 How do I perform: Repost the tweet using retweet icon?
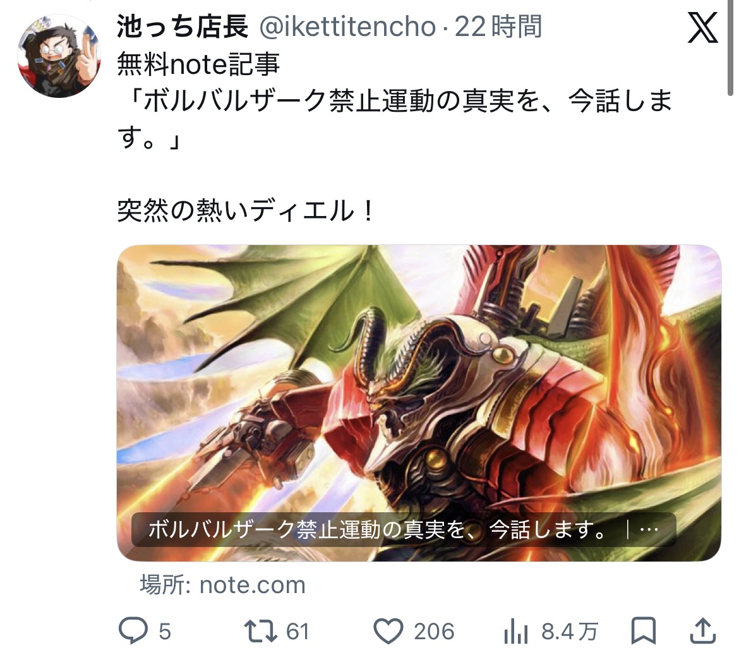pos(260,631)
